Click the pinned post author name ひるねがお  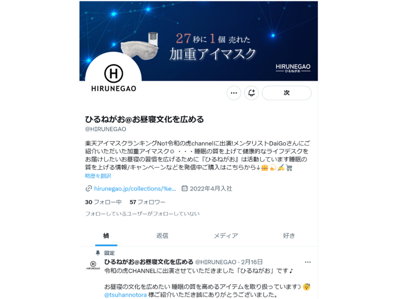tap(148, 262)
